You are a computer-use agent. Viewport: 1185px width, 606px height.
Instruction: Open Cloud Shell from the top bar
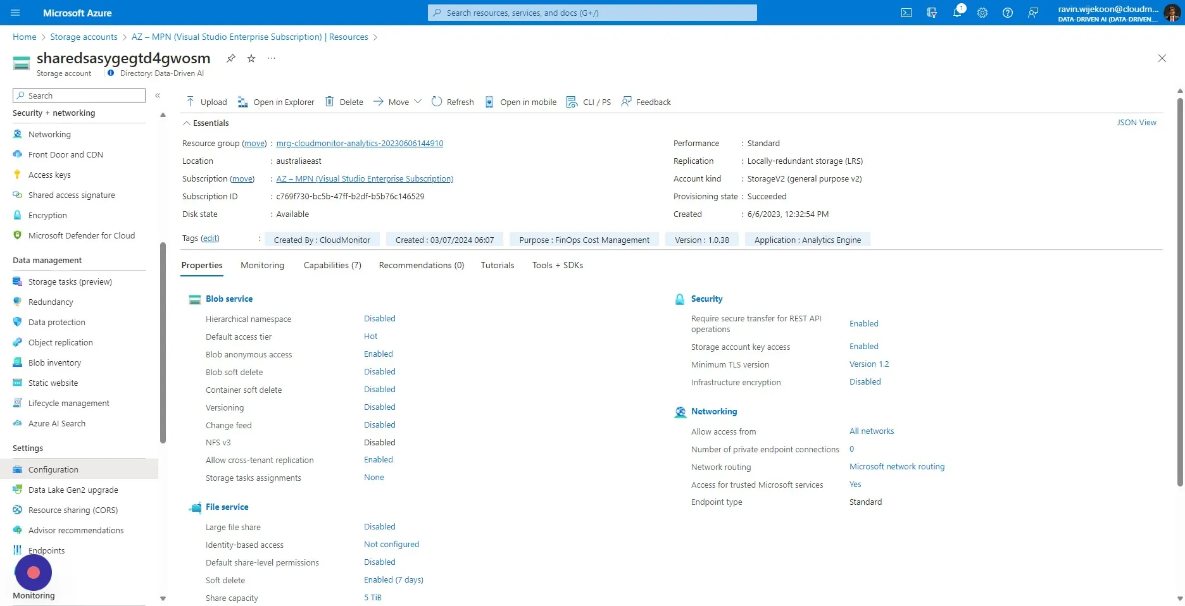point(906,13)
